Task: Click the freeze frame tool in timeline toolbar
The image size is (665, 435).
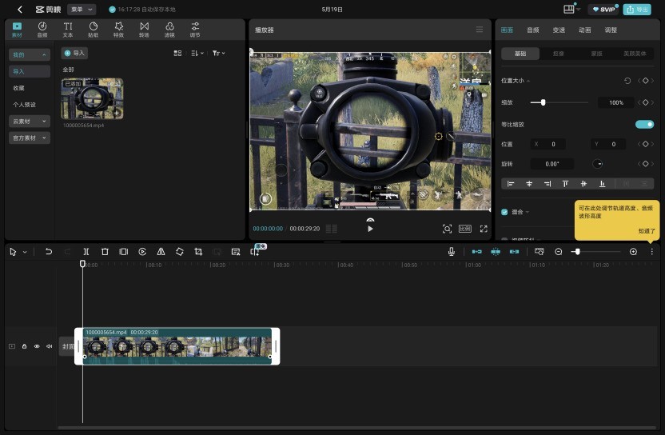Action: [x=123, y=252]
